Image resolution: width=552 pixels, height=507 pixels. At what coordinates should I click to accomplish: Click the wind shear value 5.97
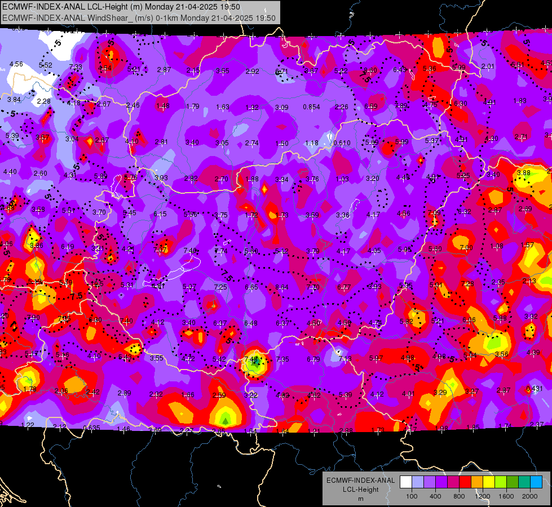376,358
